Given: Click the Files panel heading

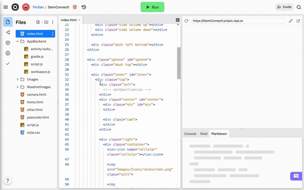Looking at the screenshot, I should (21, 22).
